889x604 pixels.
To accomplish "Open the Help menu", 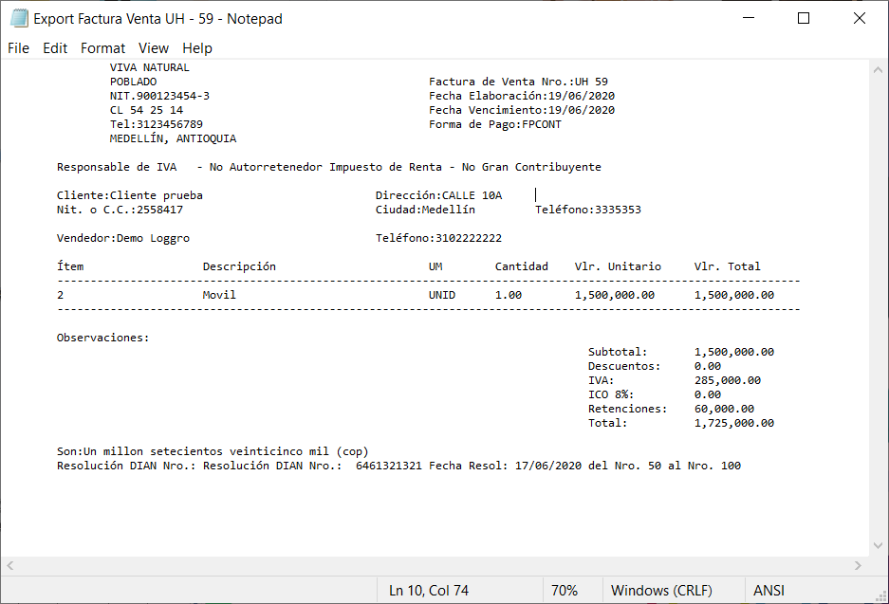I will tap(197, 47).
